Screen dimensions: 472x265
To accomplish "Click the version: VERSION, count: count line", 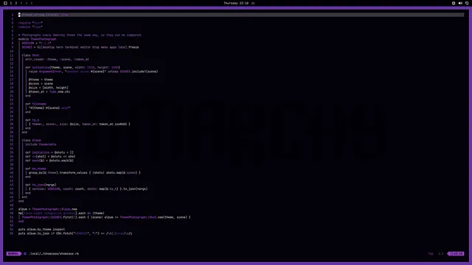I will pyautogui.click(x=88, y=189).
